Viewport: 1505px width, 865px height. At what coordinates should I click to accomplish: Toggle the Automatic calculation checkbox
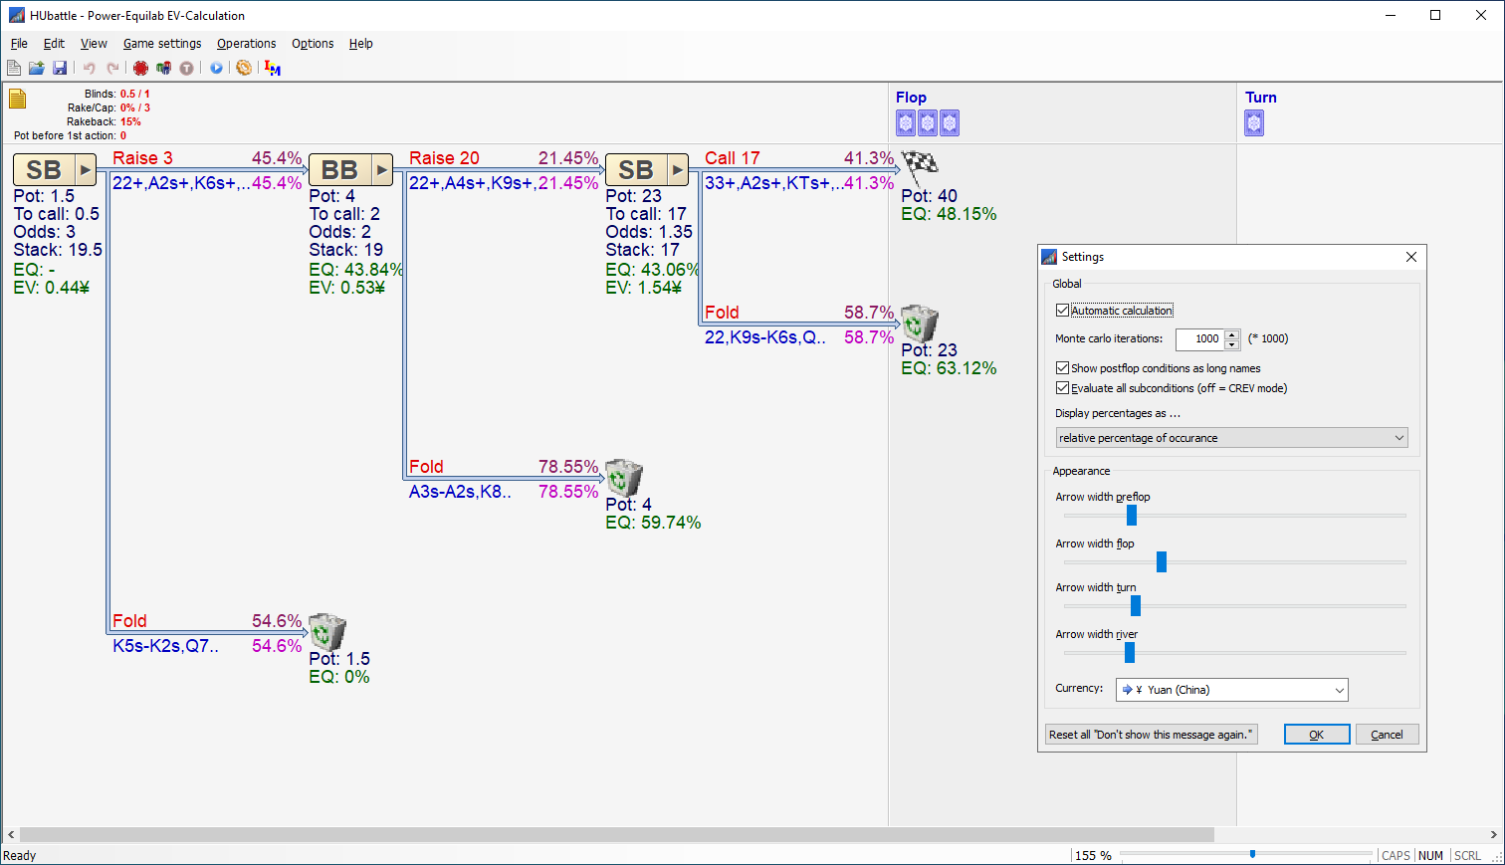[x=1062, y=311]
